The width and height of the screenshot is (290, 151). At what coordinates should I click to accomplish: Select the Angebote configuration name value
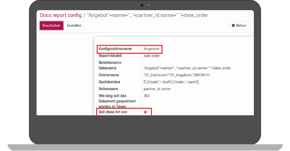[152, 49]
